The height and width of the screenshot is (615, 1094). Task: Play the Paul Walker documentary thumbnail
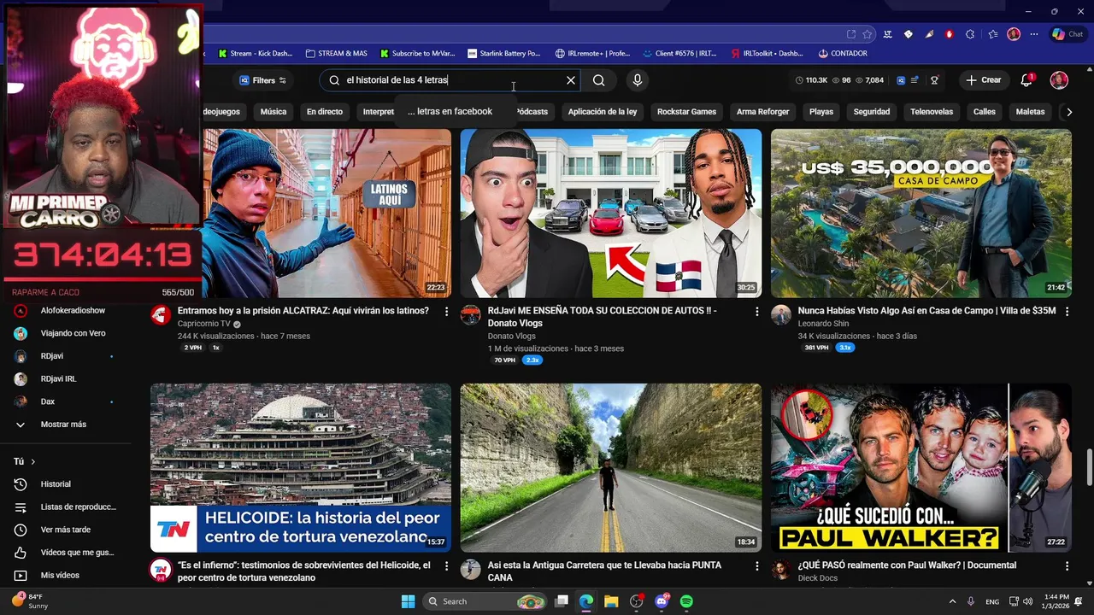921,468
